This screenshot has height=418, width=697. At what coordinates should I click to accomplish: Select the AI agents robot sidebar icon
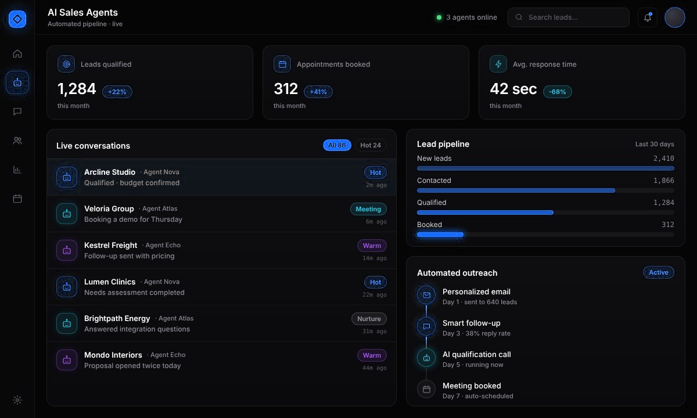click(x=17, y=82)
